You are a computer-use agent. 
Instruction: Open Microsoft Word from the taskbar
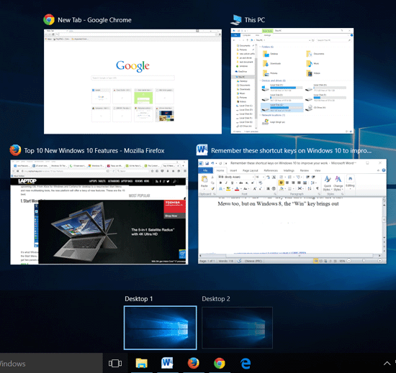(x=167, y=363)
